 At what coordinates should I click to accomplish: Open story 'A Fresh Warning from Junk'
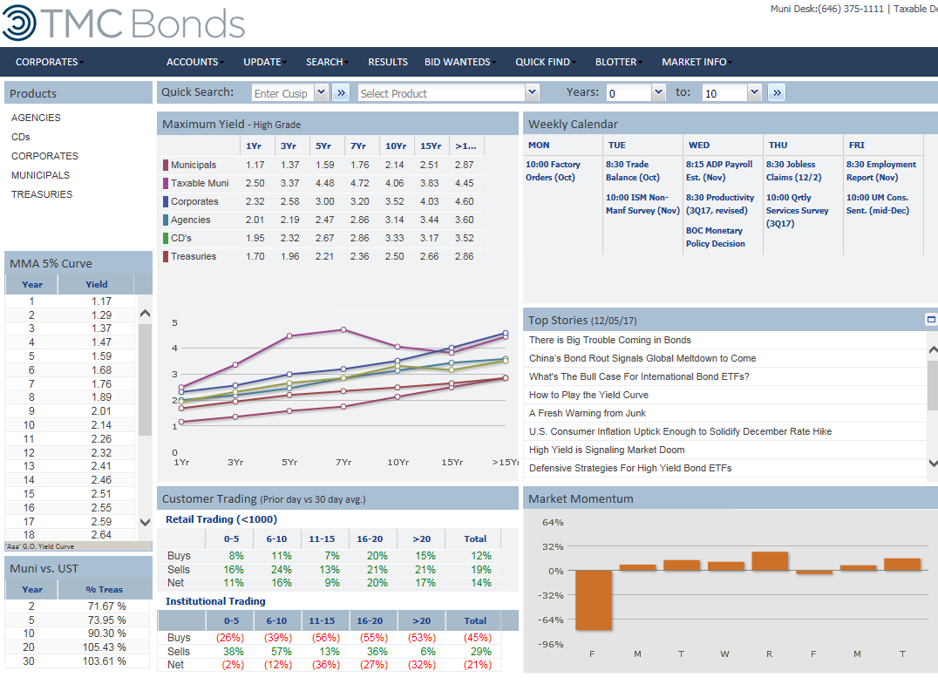point(588,413)
